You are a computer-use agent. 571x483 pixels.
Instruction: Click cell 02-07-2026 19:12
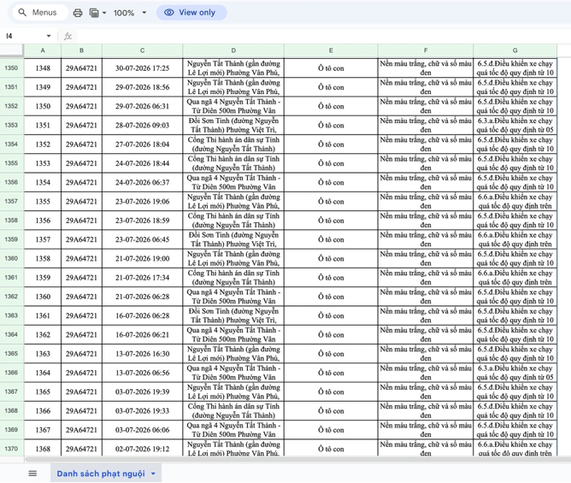tap(143, 449)
